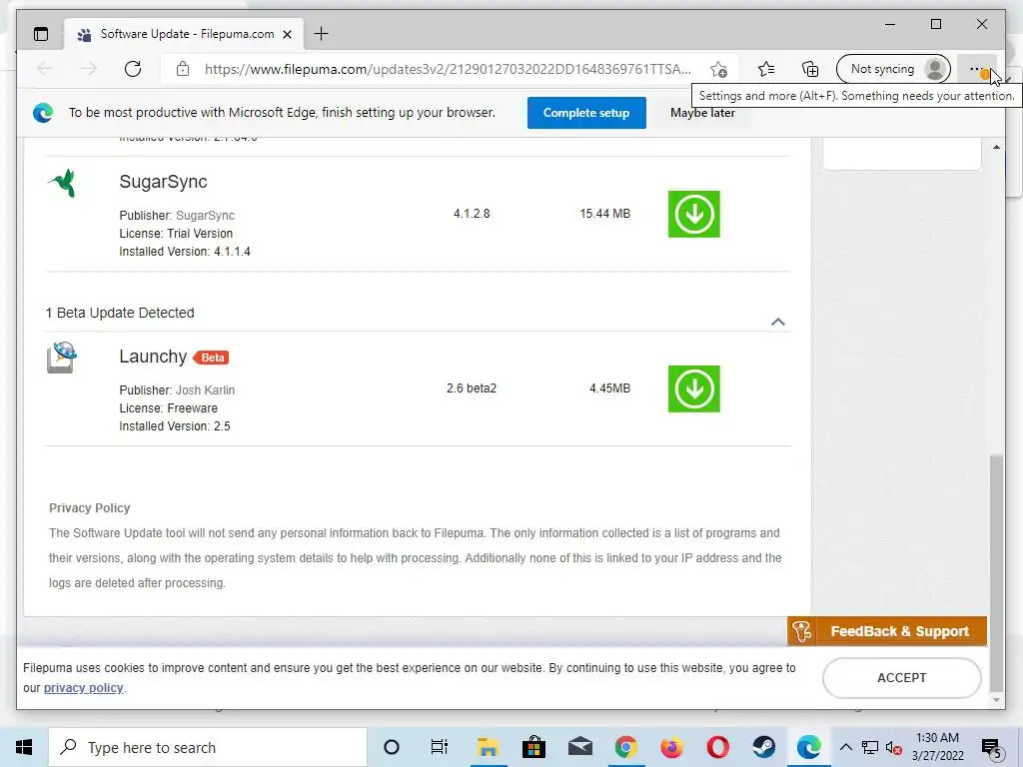The width and height of the screenshot is (1023, 767).
Task: Accept the cookies notice
Action: click(902, 678)
